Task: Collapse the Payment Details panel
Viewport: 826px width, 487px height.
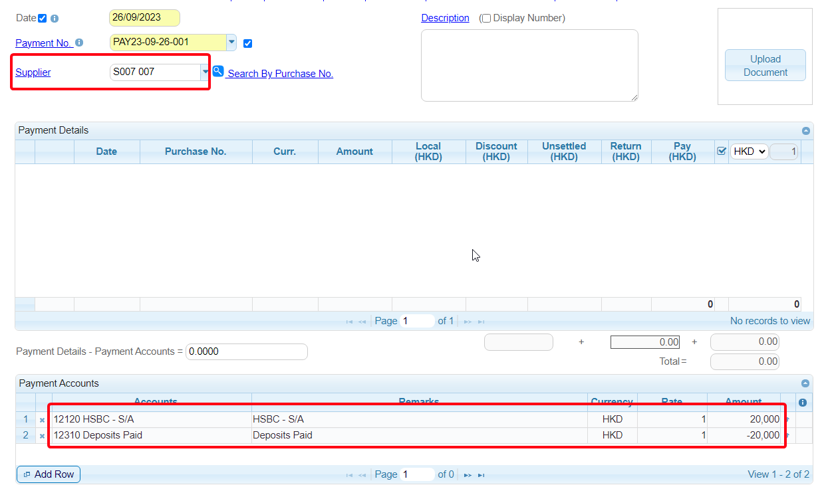Action: 805,131
